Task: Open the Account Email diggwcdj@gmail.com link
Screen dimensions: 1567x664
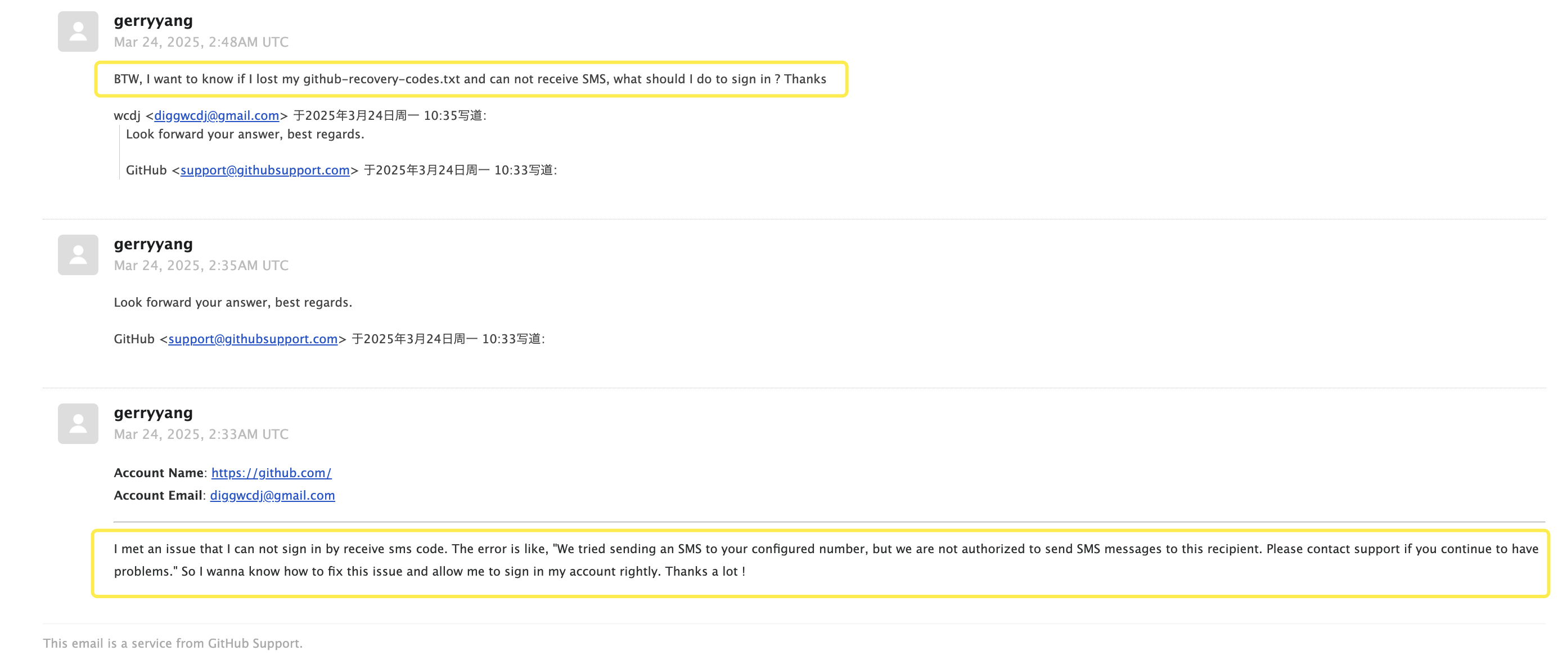Action: [x=273, y=495]
